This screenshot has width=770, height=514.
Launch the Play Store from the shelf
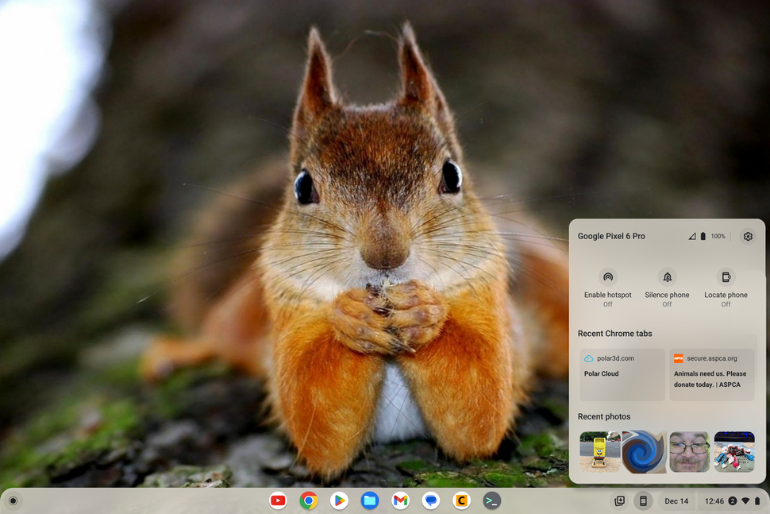click(339, 500)
